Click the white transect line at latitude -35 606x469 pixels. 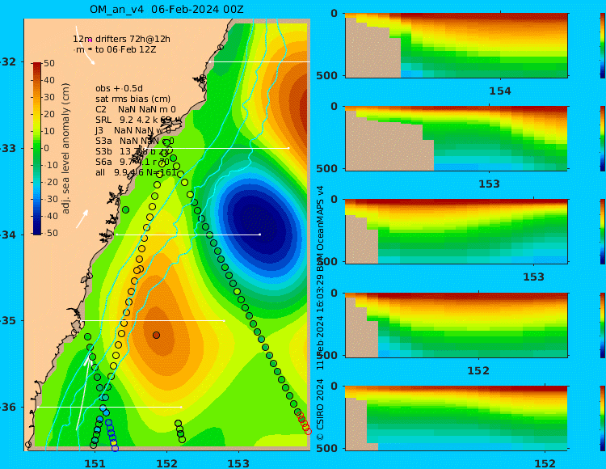coord(154,320)
